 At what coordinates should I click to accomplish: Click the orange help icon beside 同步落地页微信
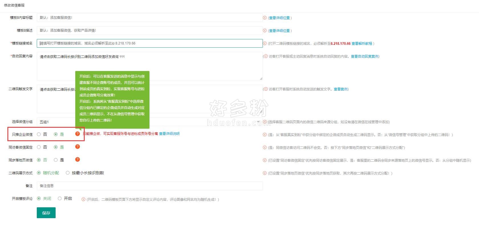[x=77, y=159]
